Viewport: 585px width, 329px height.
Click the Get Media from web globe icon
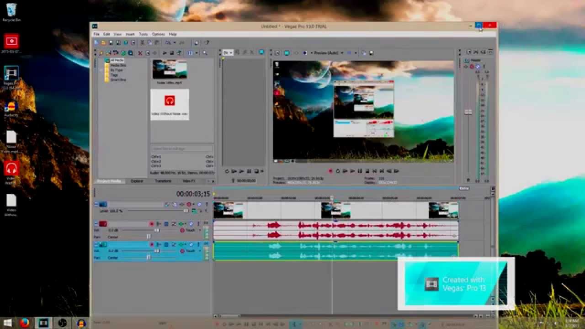tap(123, 53)
